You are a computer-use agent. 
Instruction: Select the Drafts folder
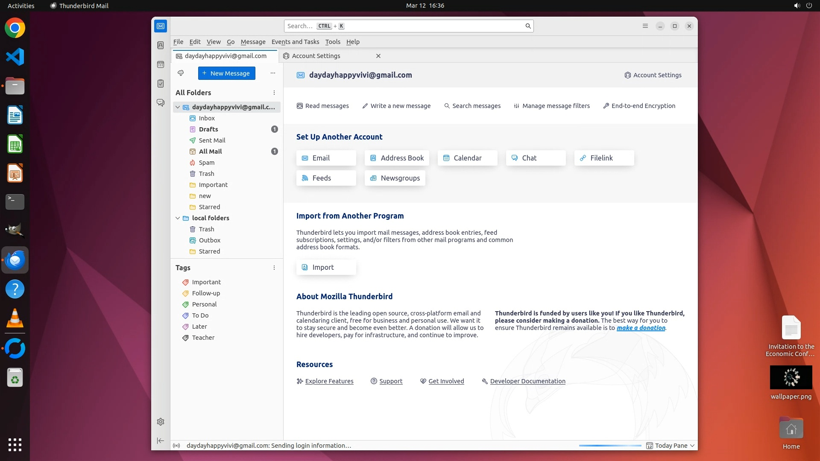pyautogui.click(x=208, y=129)
